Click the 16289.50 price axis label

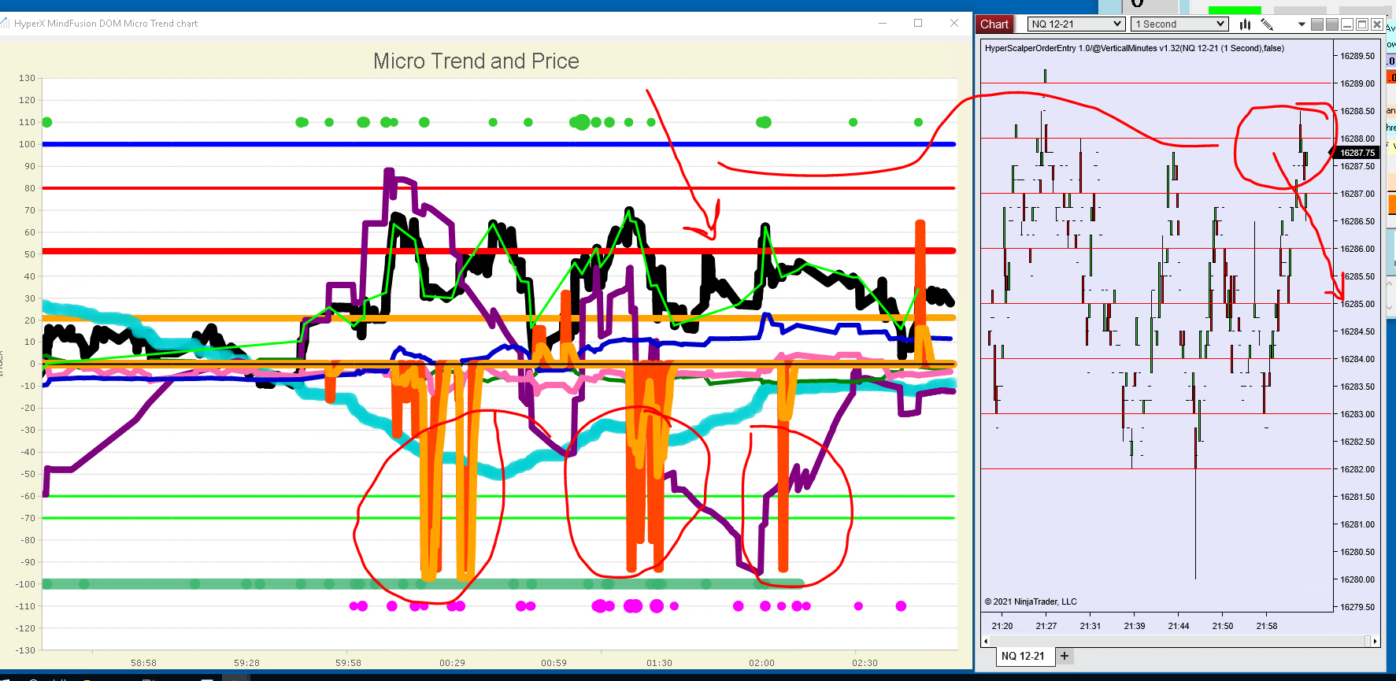[1357, 56]
